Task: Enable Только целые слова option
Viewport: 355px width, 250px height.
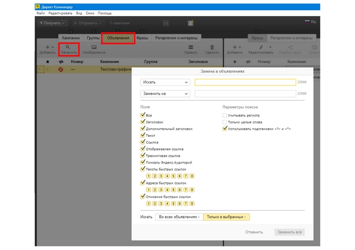Action: click(224, 122)
